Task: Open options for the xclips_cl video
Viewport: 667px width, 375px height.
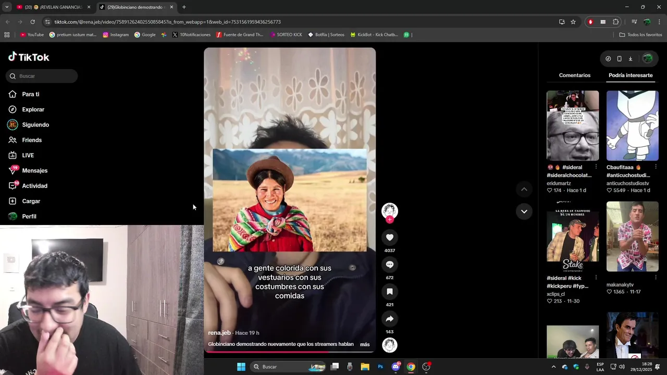Action: pyautogui.click(x=596, y=278)
